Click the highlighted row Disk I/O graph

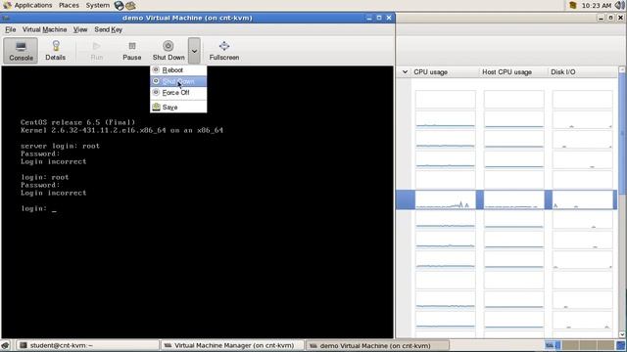(582, 199)
